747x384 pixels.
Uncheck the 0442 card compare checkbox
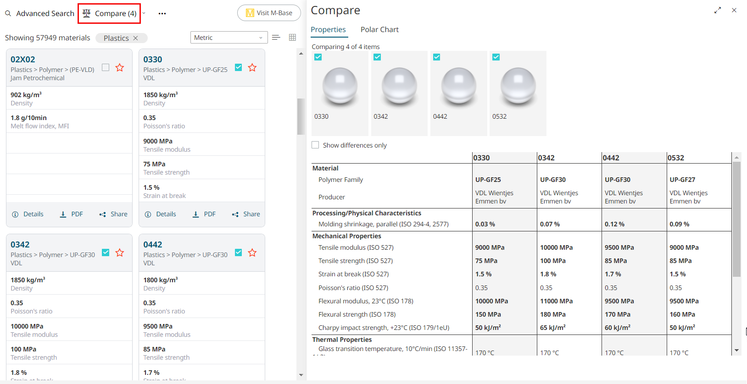point(238,252)
